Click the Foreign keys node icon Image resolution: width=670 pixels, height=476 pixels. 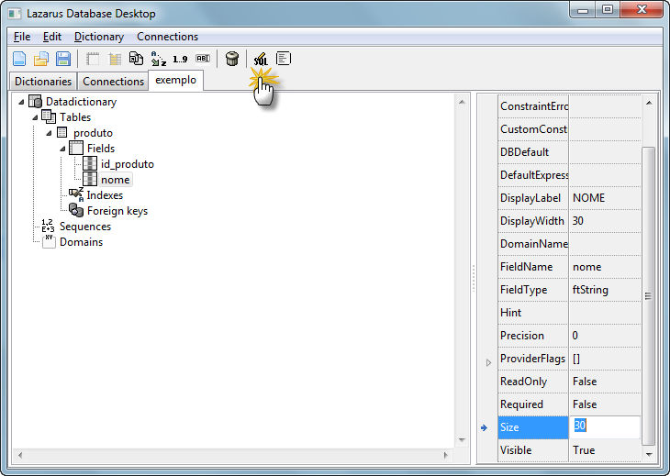[76, 210]
